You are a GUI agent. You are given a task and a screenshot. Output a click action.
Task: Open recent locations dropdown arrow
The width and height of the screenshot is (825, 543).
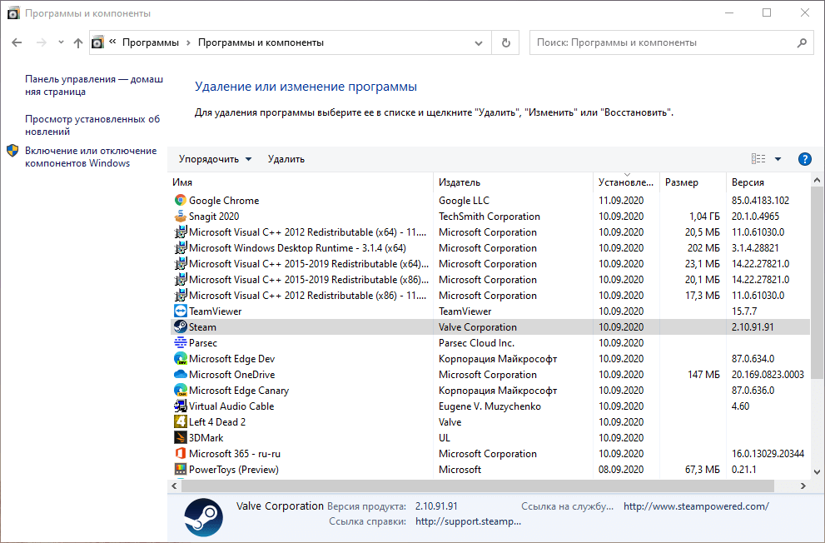[61, 42]
